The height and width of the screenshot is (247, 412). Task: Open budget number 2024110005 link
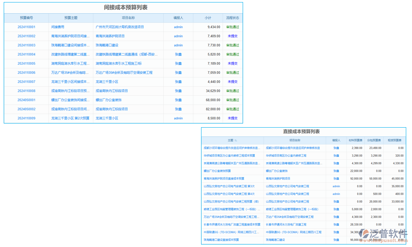(x=26, y=64)
